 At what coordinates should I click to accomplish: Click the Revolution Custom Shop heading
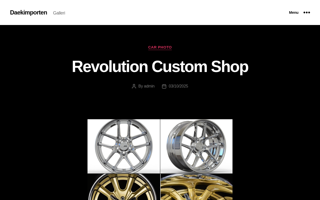click(160, 66)
